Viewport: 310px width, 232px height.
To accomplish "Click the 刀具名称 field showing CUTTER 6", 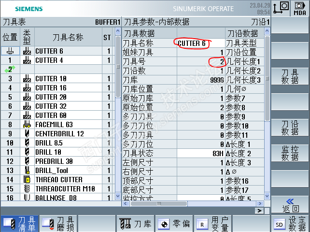I will tap(201, 43).
